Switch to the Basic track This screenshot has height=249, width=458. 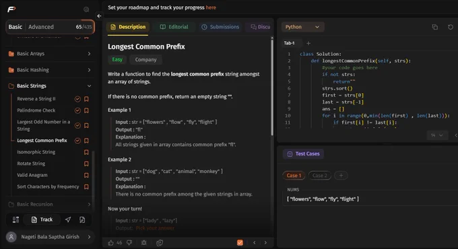15,27
